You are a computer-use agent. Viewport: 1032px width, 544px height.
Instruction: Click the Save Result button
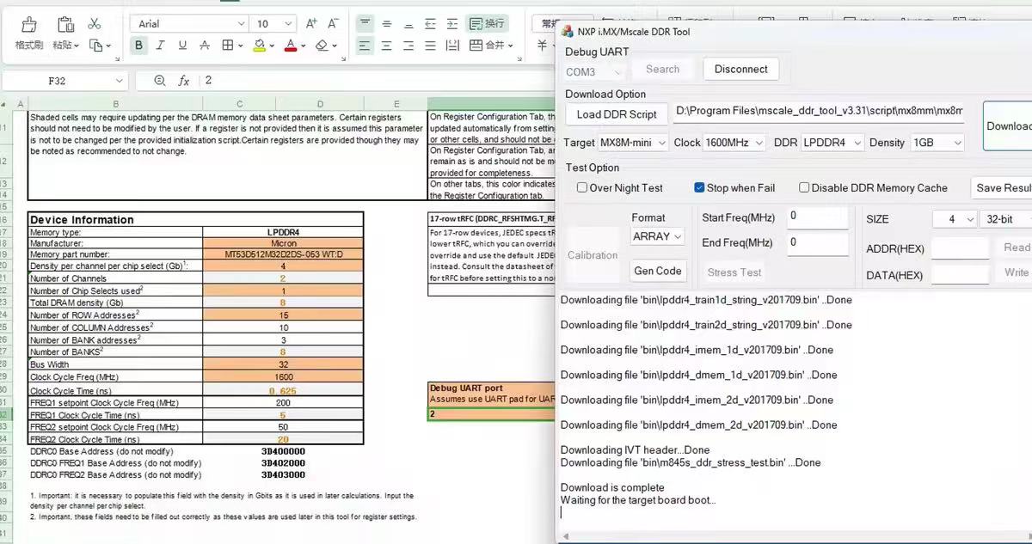tap(1001, 187)
